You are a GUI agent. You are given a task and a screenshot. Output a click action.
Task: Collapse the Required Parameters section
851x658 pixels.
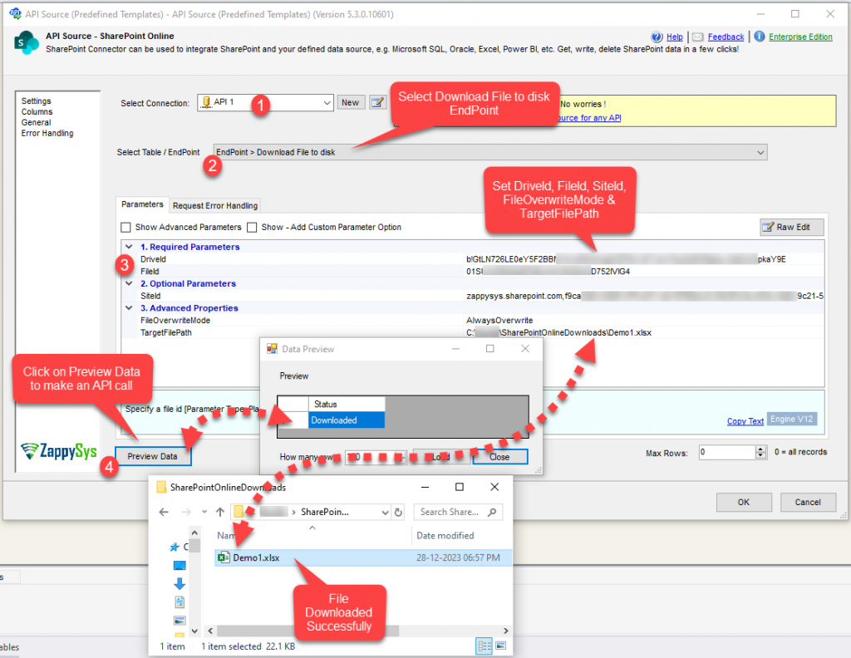(x=129, y=247)
